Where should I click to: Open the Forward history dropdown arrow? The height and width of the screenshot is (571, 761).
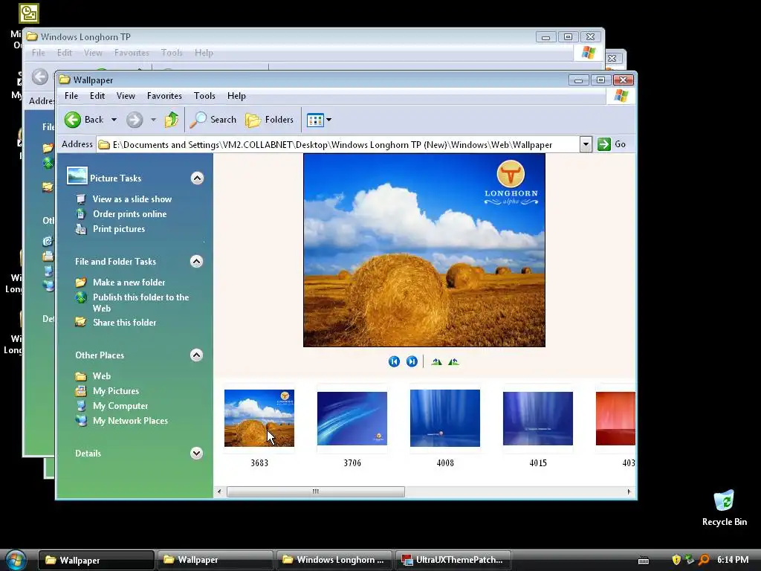[153, 120]
